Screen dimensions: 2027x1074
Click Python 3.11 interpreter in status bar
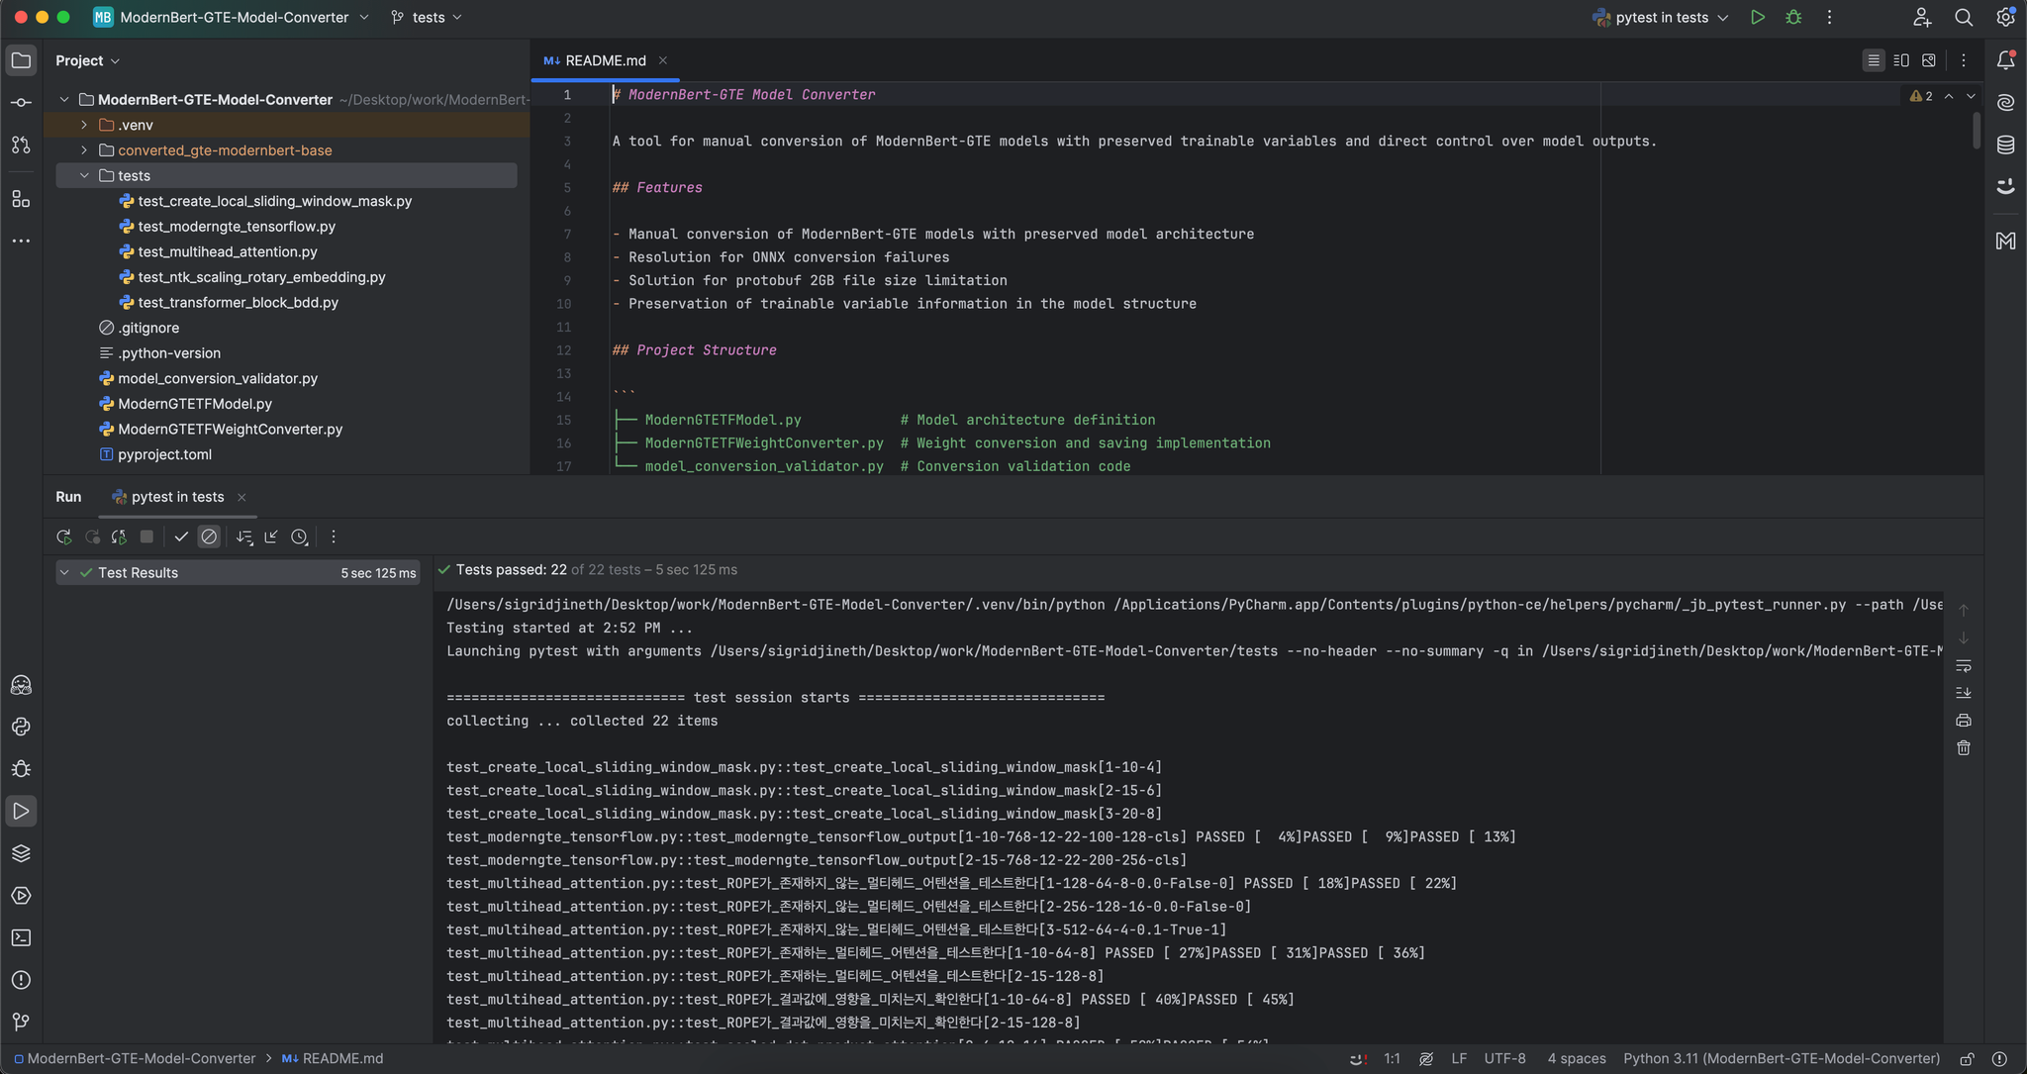(x=1782, y=1059)
